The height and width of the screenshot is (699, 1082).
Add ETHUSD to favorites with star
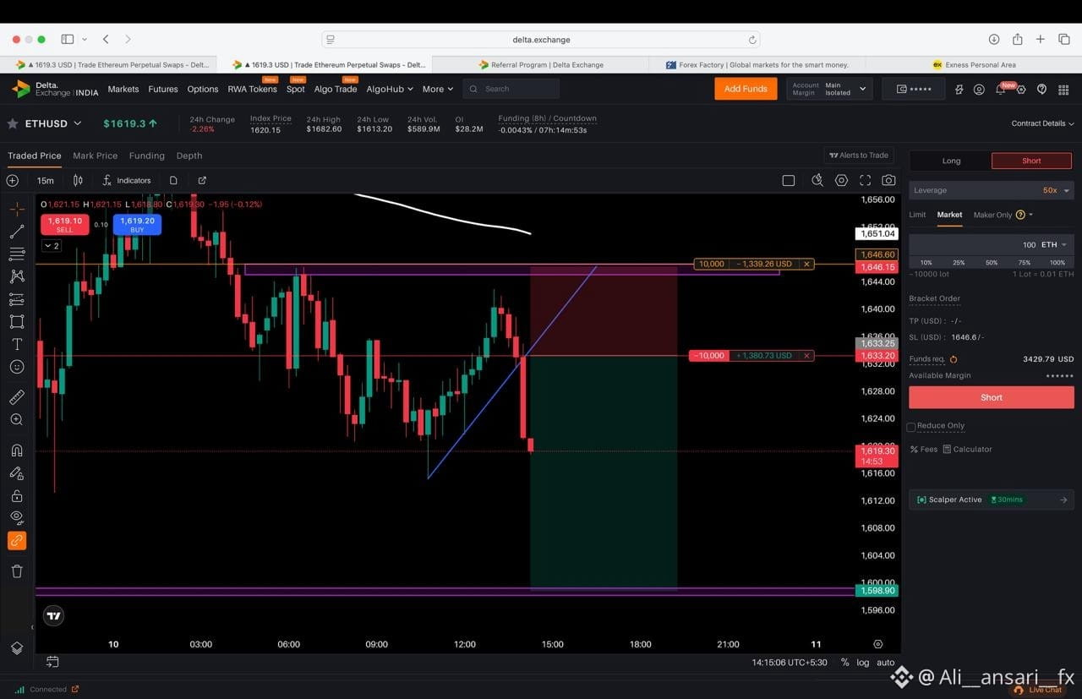tap(13, 123)
